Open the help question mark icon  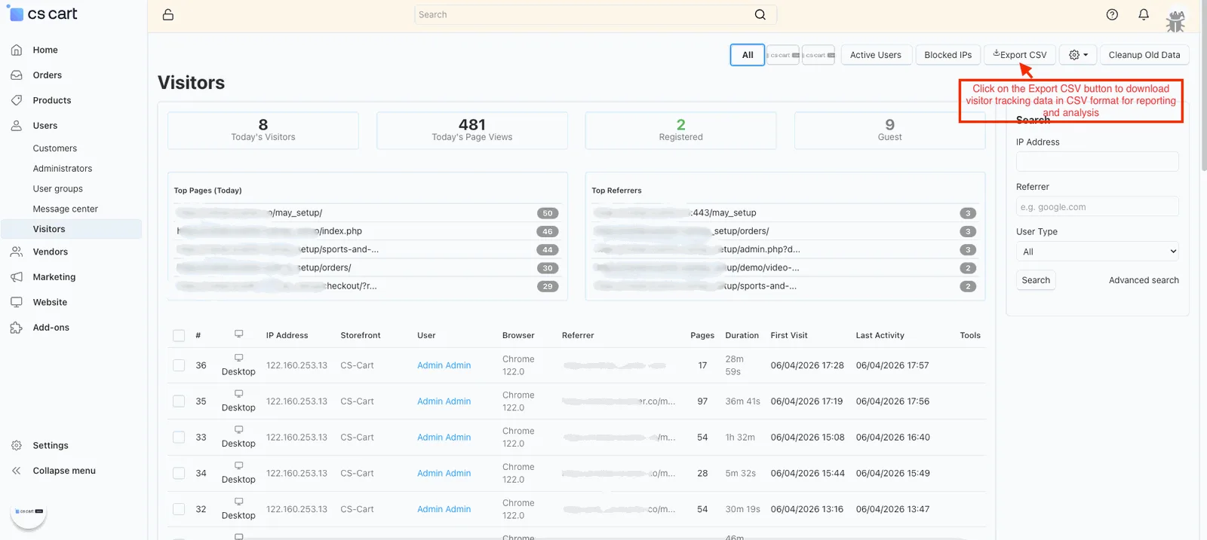point(1112,14)
